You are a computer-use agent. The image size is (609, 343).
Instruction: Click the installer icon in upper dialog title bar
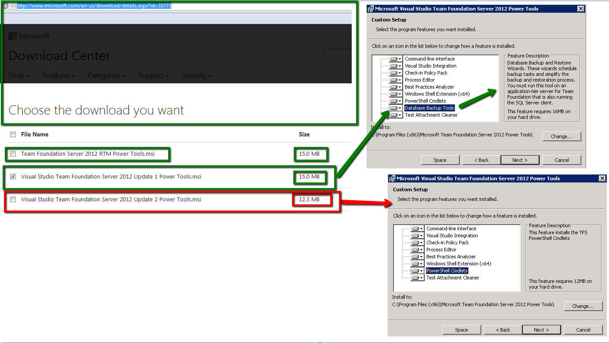click(371, 9)
